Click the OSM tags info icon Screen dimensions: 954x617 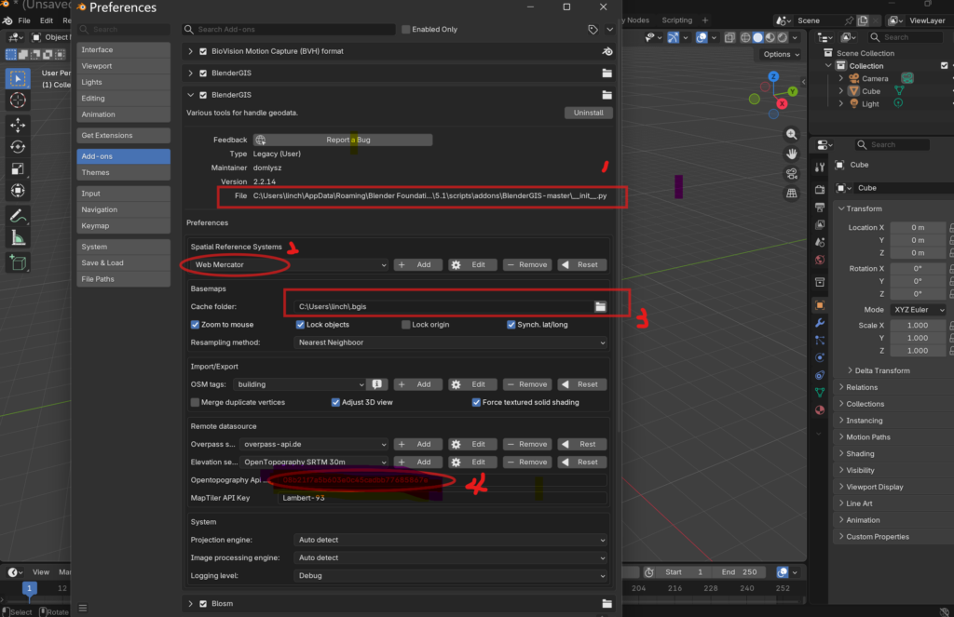point(377,384)
